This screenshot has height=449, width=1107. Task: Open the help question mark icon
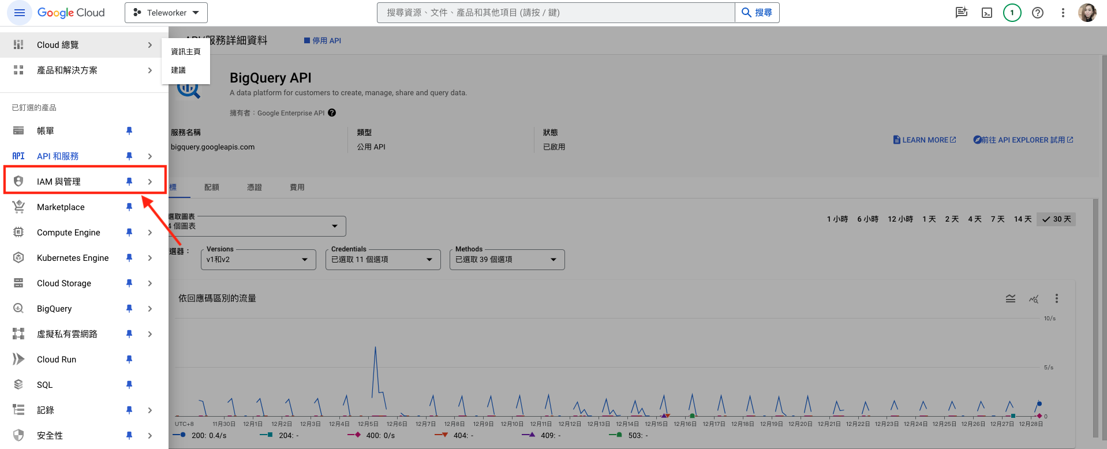click(1038, 13)
